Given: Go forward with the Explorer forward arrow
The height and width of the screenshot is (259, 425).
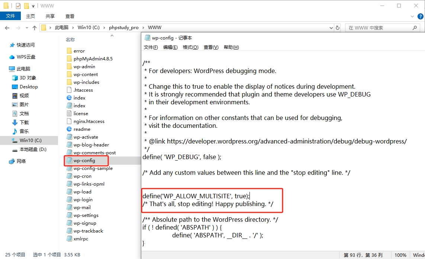Looking at the screenshot, I should click(18, 28).
